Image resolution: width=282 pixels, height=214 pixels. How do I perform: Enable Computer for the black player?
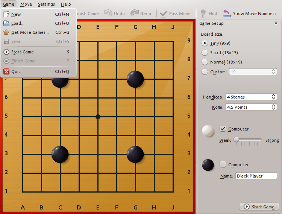pyautogui.click(x=223, y=165)
